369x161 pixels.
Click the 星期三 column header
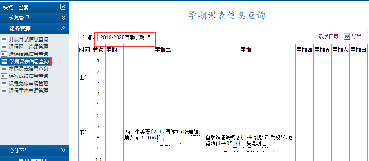point(249,50)
